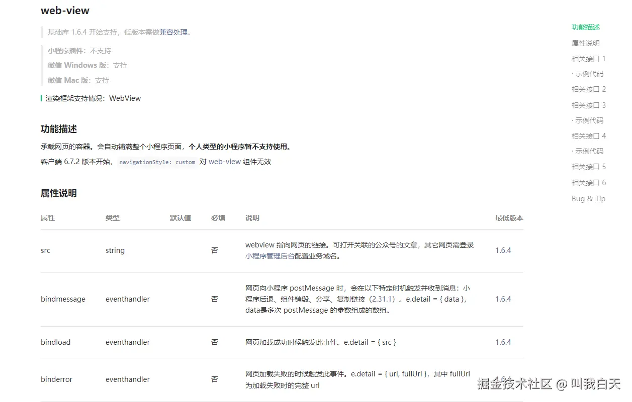Click the bindload description mentioning e.detail = { src }

point(321,342)
